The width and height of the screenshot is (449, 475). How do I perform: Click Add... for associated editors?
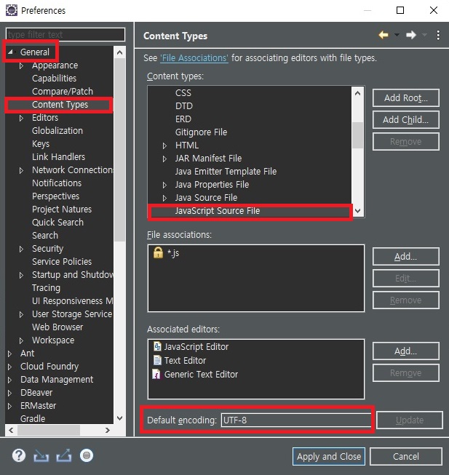pos(405,351)
